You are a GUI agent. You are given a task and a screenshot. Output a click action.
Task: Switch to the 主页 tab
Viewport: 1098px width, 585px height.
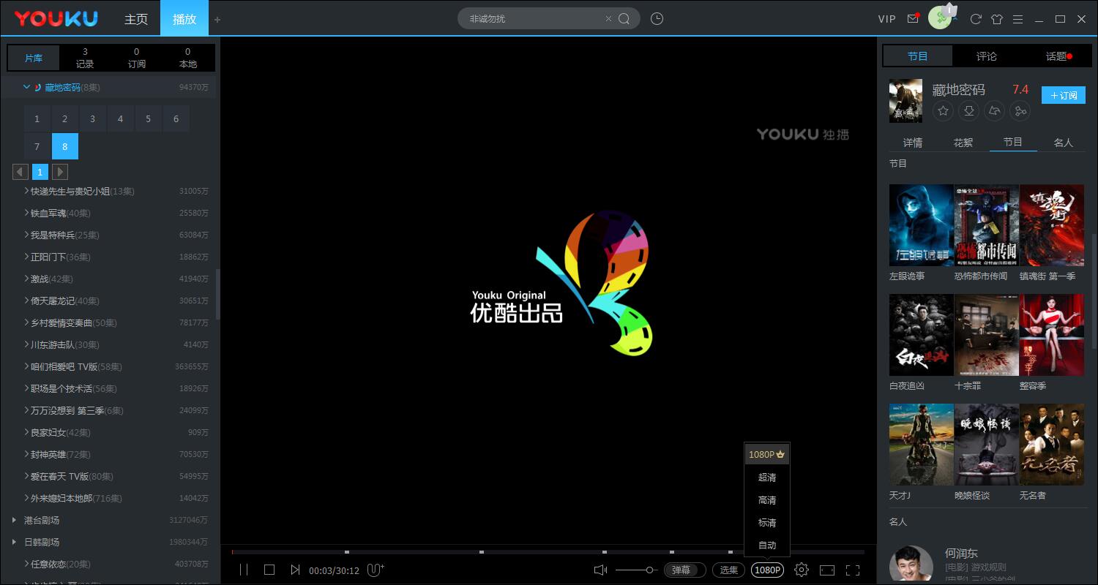pyautogui.click(x=136, y=19)
